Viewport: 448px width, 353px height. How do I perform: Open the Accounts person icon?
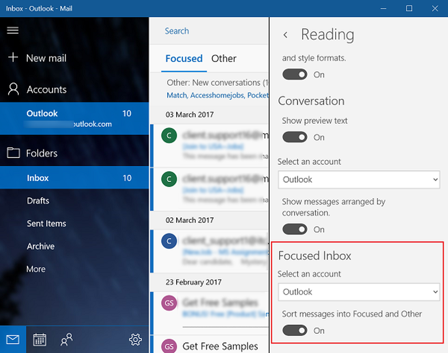coord(13,89)
